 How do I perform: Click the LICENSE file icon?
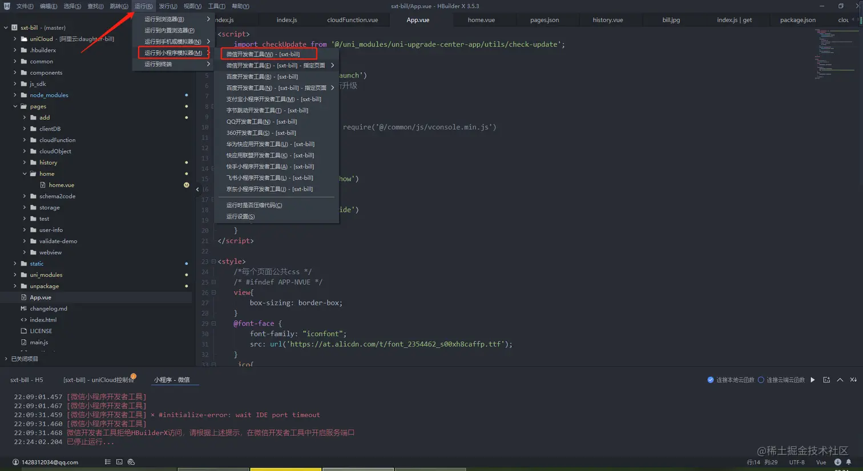pyautogui.click(x=24, y=331)
